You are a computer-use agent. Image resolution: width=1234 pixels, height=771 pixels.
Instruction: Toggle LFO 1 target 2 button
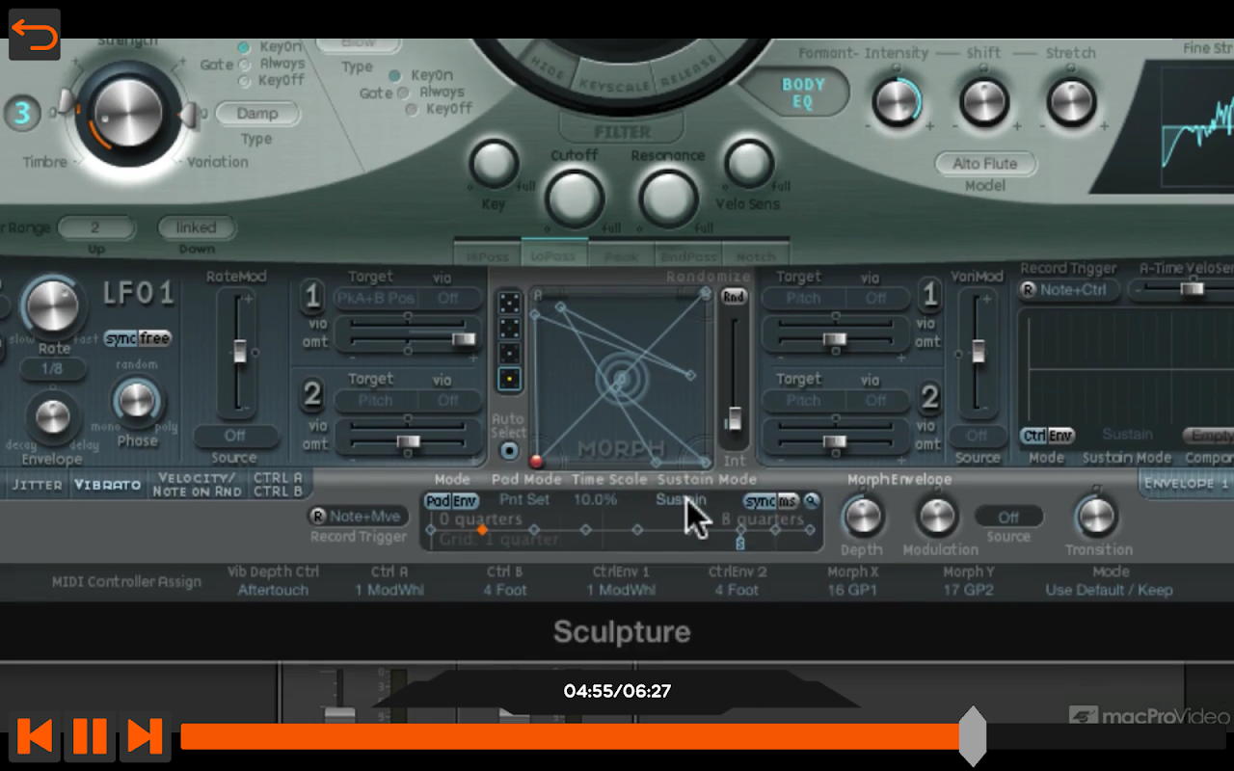pos(312,394)
